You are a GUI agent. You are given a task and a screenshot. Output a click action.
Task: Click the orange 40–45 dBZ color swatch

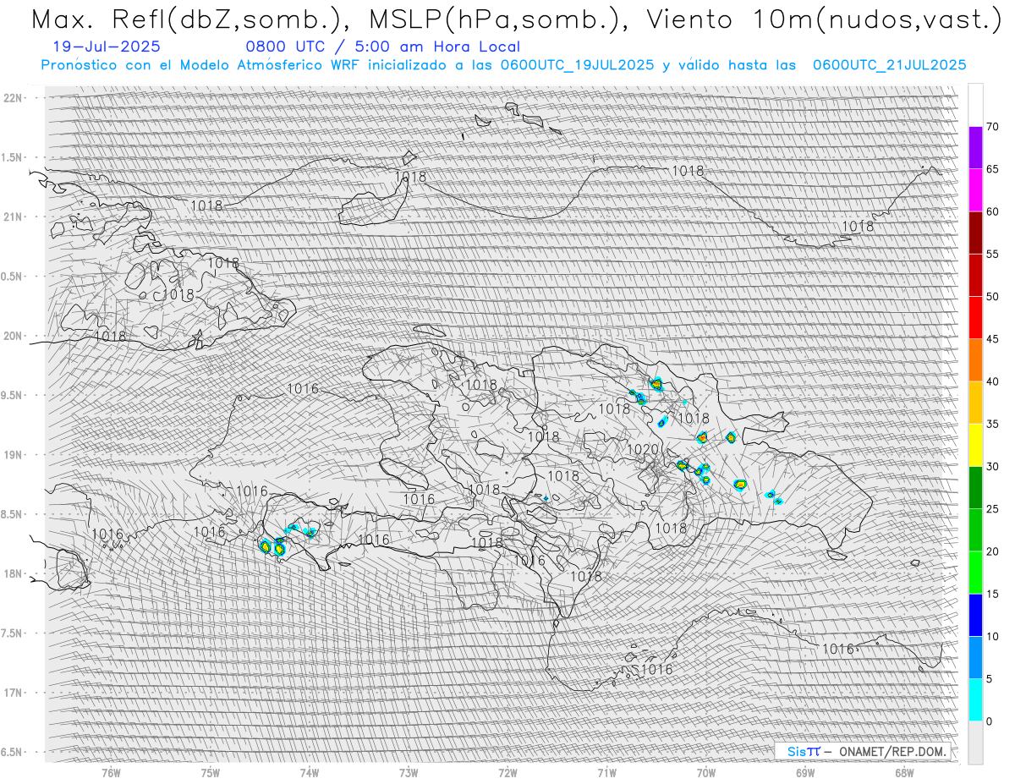click(x=975, y=360)
